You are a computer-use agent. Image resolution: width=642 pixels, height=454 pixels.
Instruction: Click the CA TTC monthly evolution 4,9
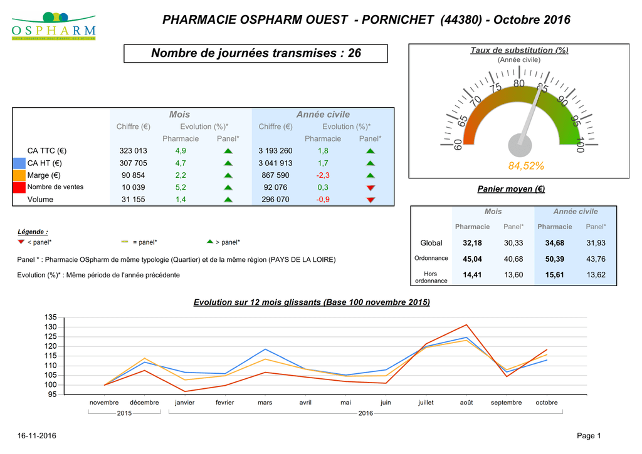(x=181, y=151)
